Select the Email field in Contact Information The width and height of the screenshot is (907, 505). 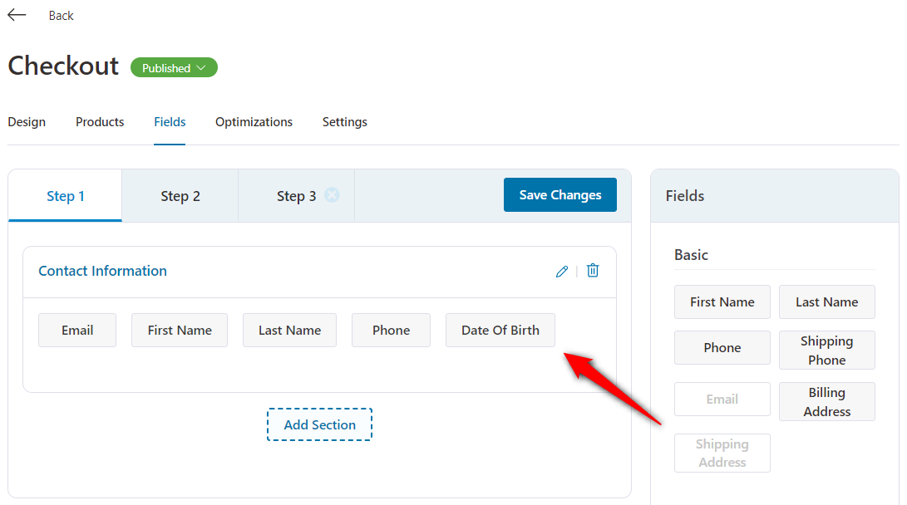pyautogui.click(x=77, y=330)
